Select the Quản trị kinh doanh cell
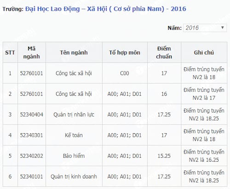230x189 pixels. [74, 177]
